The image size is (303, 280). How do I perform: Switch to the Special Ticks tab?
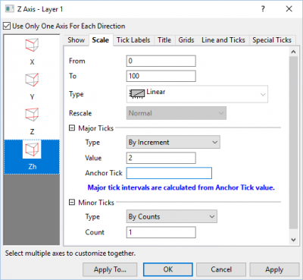click(272, 40)
